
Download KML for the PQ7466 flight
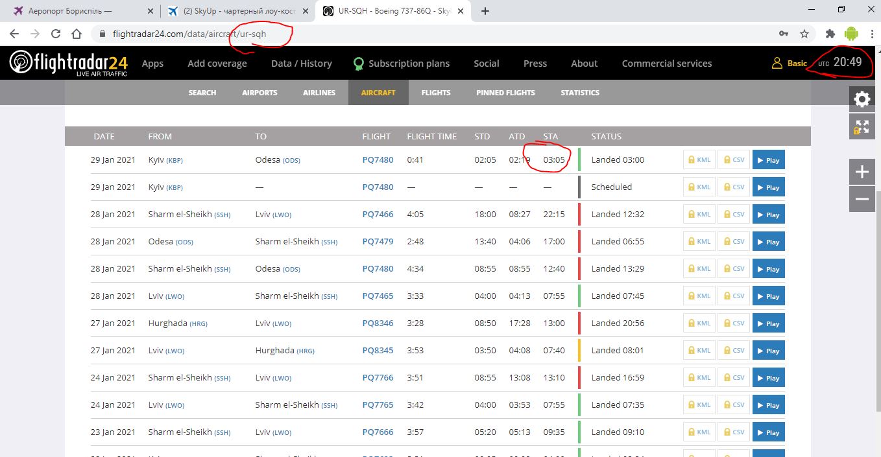click(x=699, y=215)
